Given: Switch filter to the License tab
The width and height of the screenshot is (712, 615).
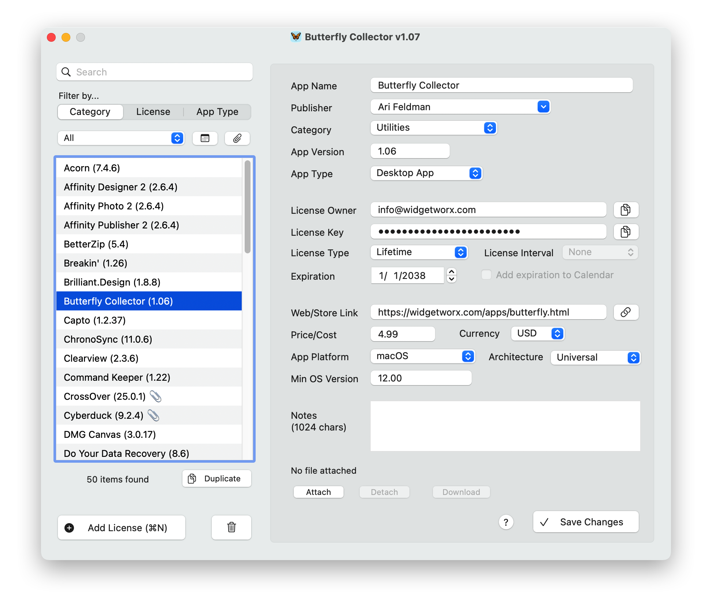Looking at the screenshot, I should coord(153,112).
